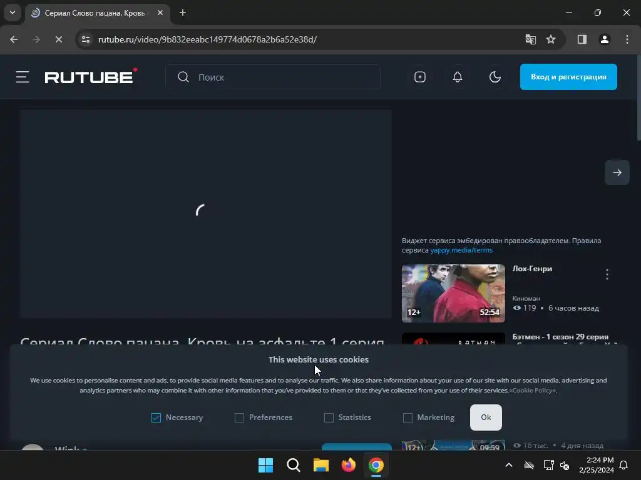Open Windows notification center bell
The image size is (641, 480).
(623, 465)
